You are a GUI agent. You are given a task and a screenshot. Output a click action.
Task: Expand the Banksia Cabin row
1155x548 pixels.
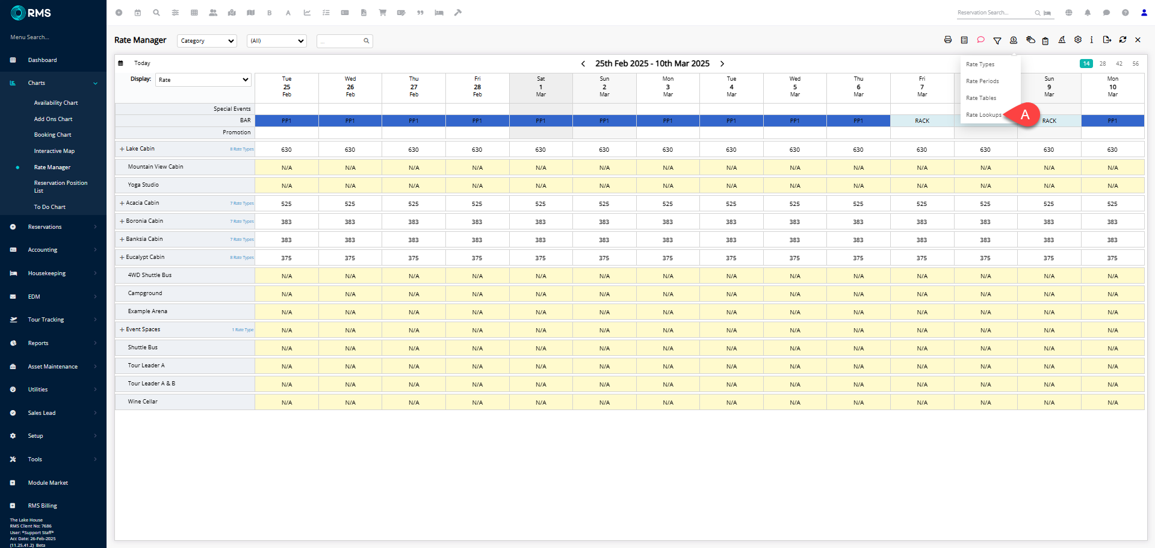point(122,239)
